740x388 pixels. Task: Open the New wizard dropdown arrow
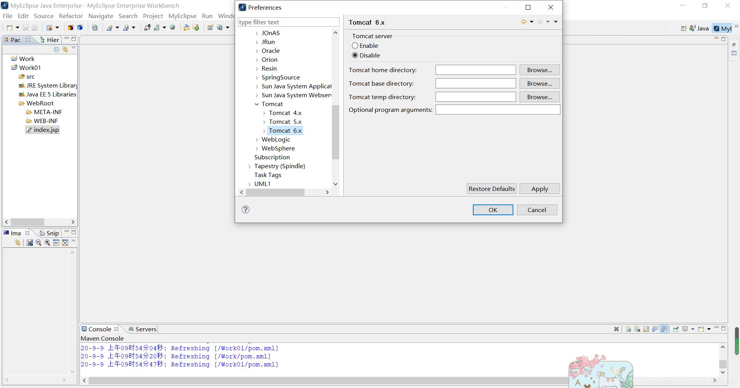17,27
